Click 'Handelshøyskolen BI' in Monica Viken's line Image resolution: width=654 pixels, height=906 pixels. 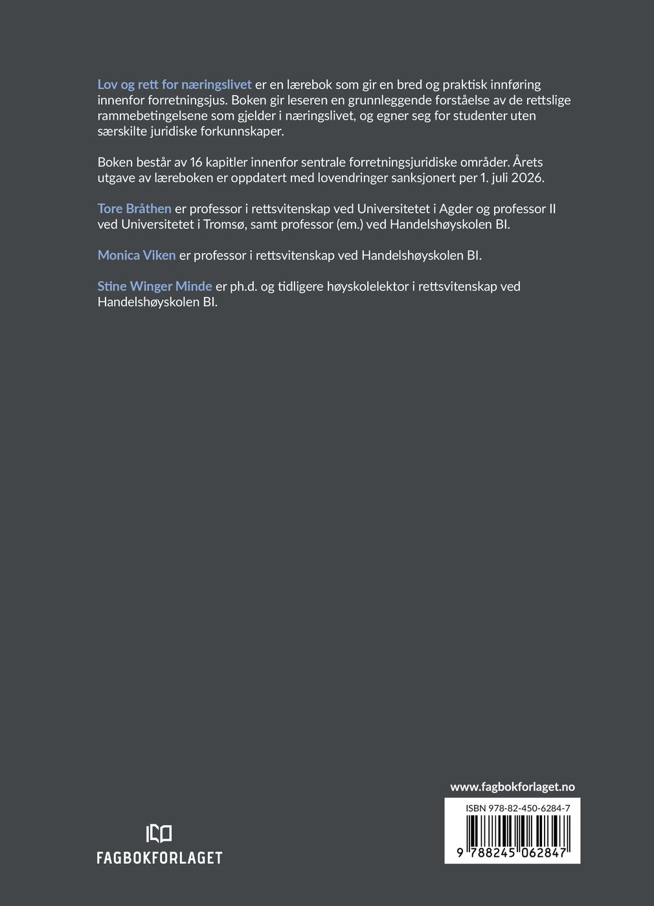point(420,256)
